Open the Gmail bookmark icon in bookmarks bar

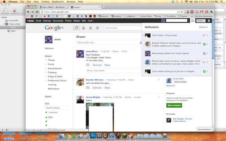point(28,16)
